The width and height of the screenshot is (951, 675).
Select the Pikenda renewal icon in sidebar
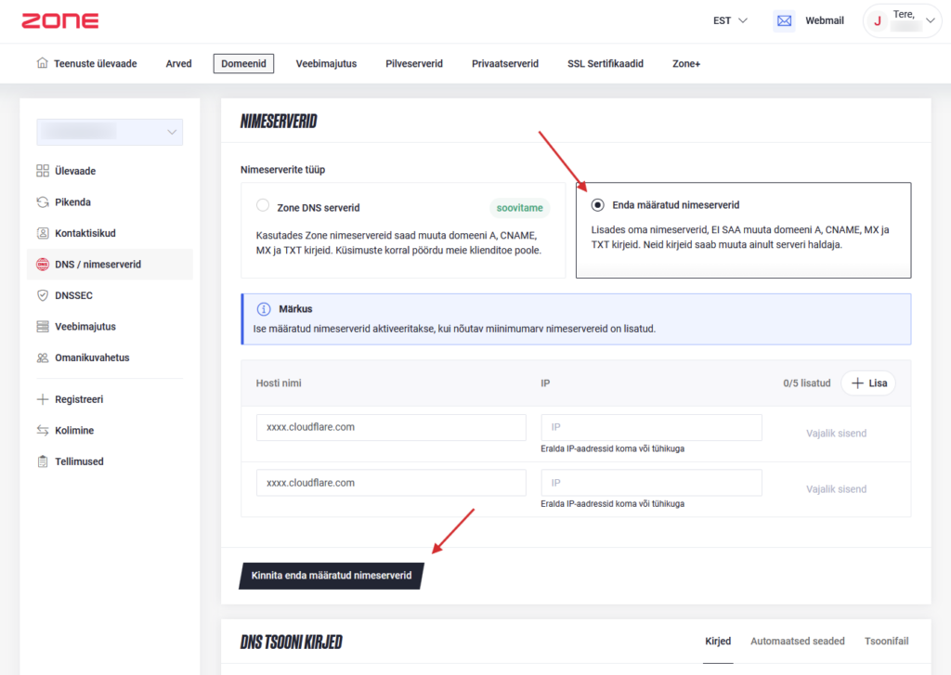(x=44, y=201)
